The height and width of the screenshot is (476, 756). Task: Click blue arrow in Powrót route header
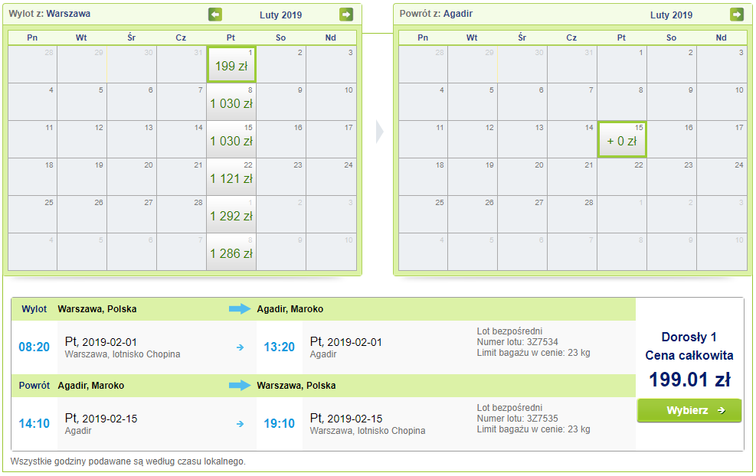click(x=240, y=386)
